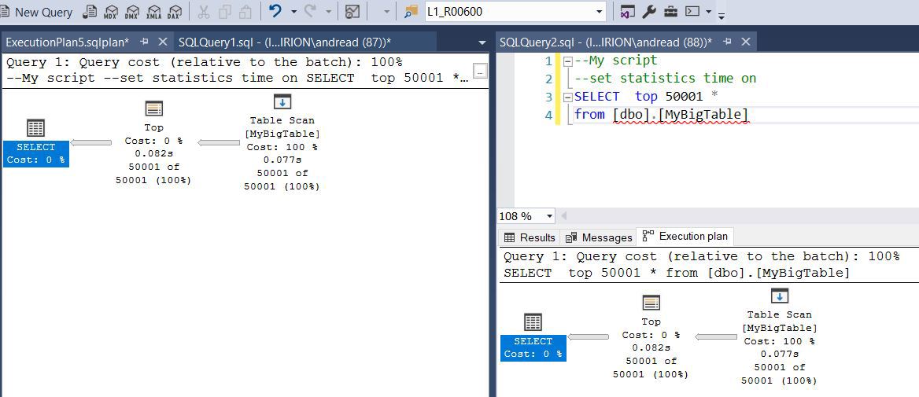The width and height of the screenshot is (919, 397).
Task: Close the SQLQuery2.sql tab
Action: [x=746, y=42]
